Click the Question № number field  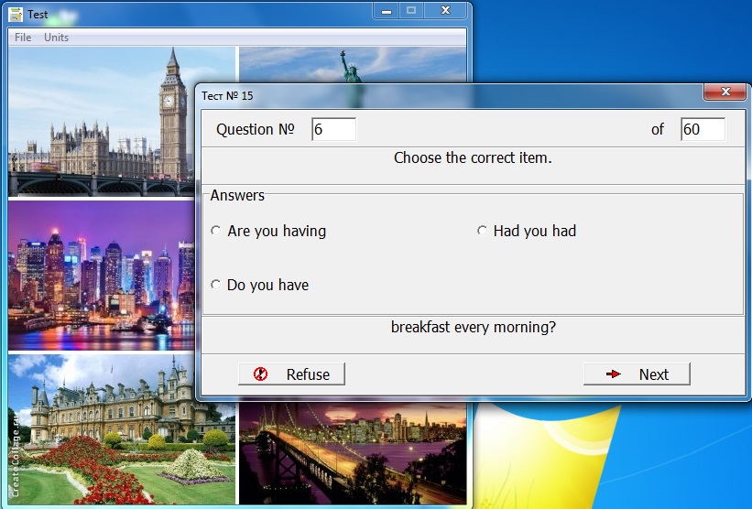(x=333, y=129)
